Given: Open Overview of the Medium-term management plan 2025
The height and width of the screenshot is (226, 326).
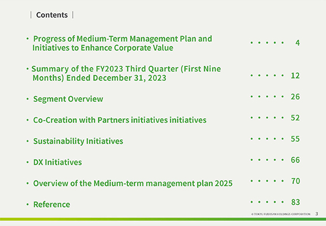Looking at the screenshot, I should pyautogui.click(x=133, y=183).
